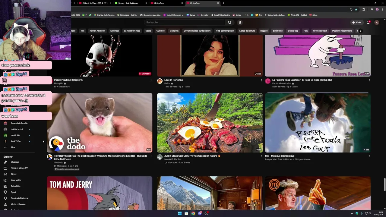Open Poppy Playtime: Chapter 5 title

pos(68,80)
